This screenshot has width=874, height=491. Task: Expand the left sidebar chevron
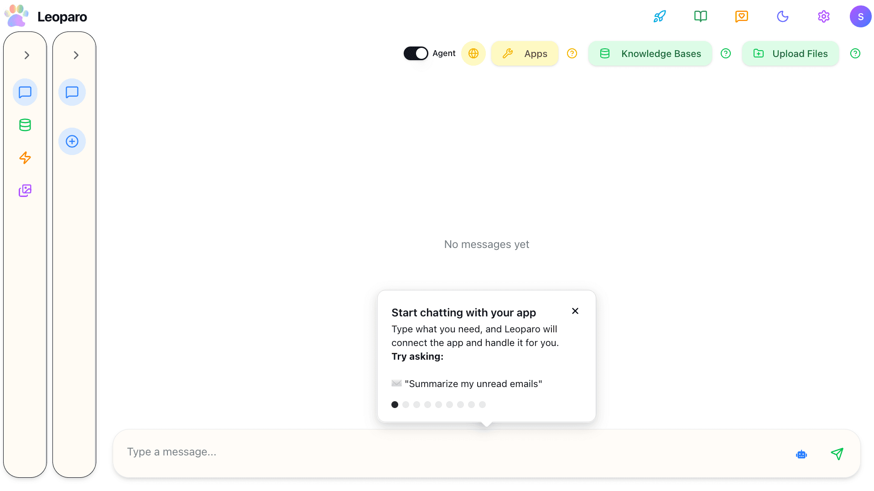26,55
